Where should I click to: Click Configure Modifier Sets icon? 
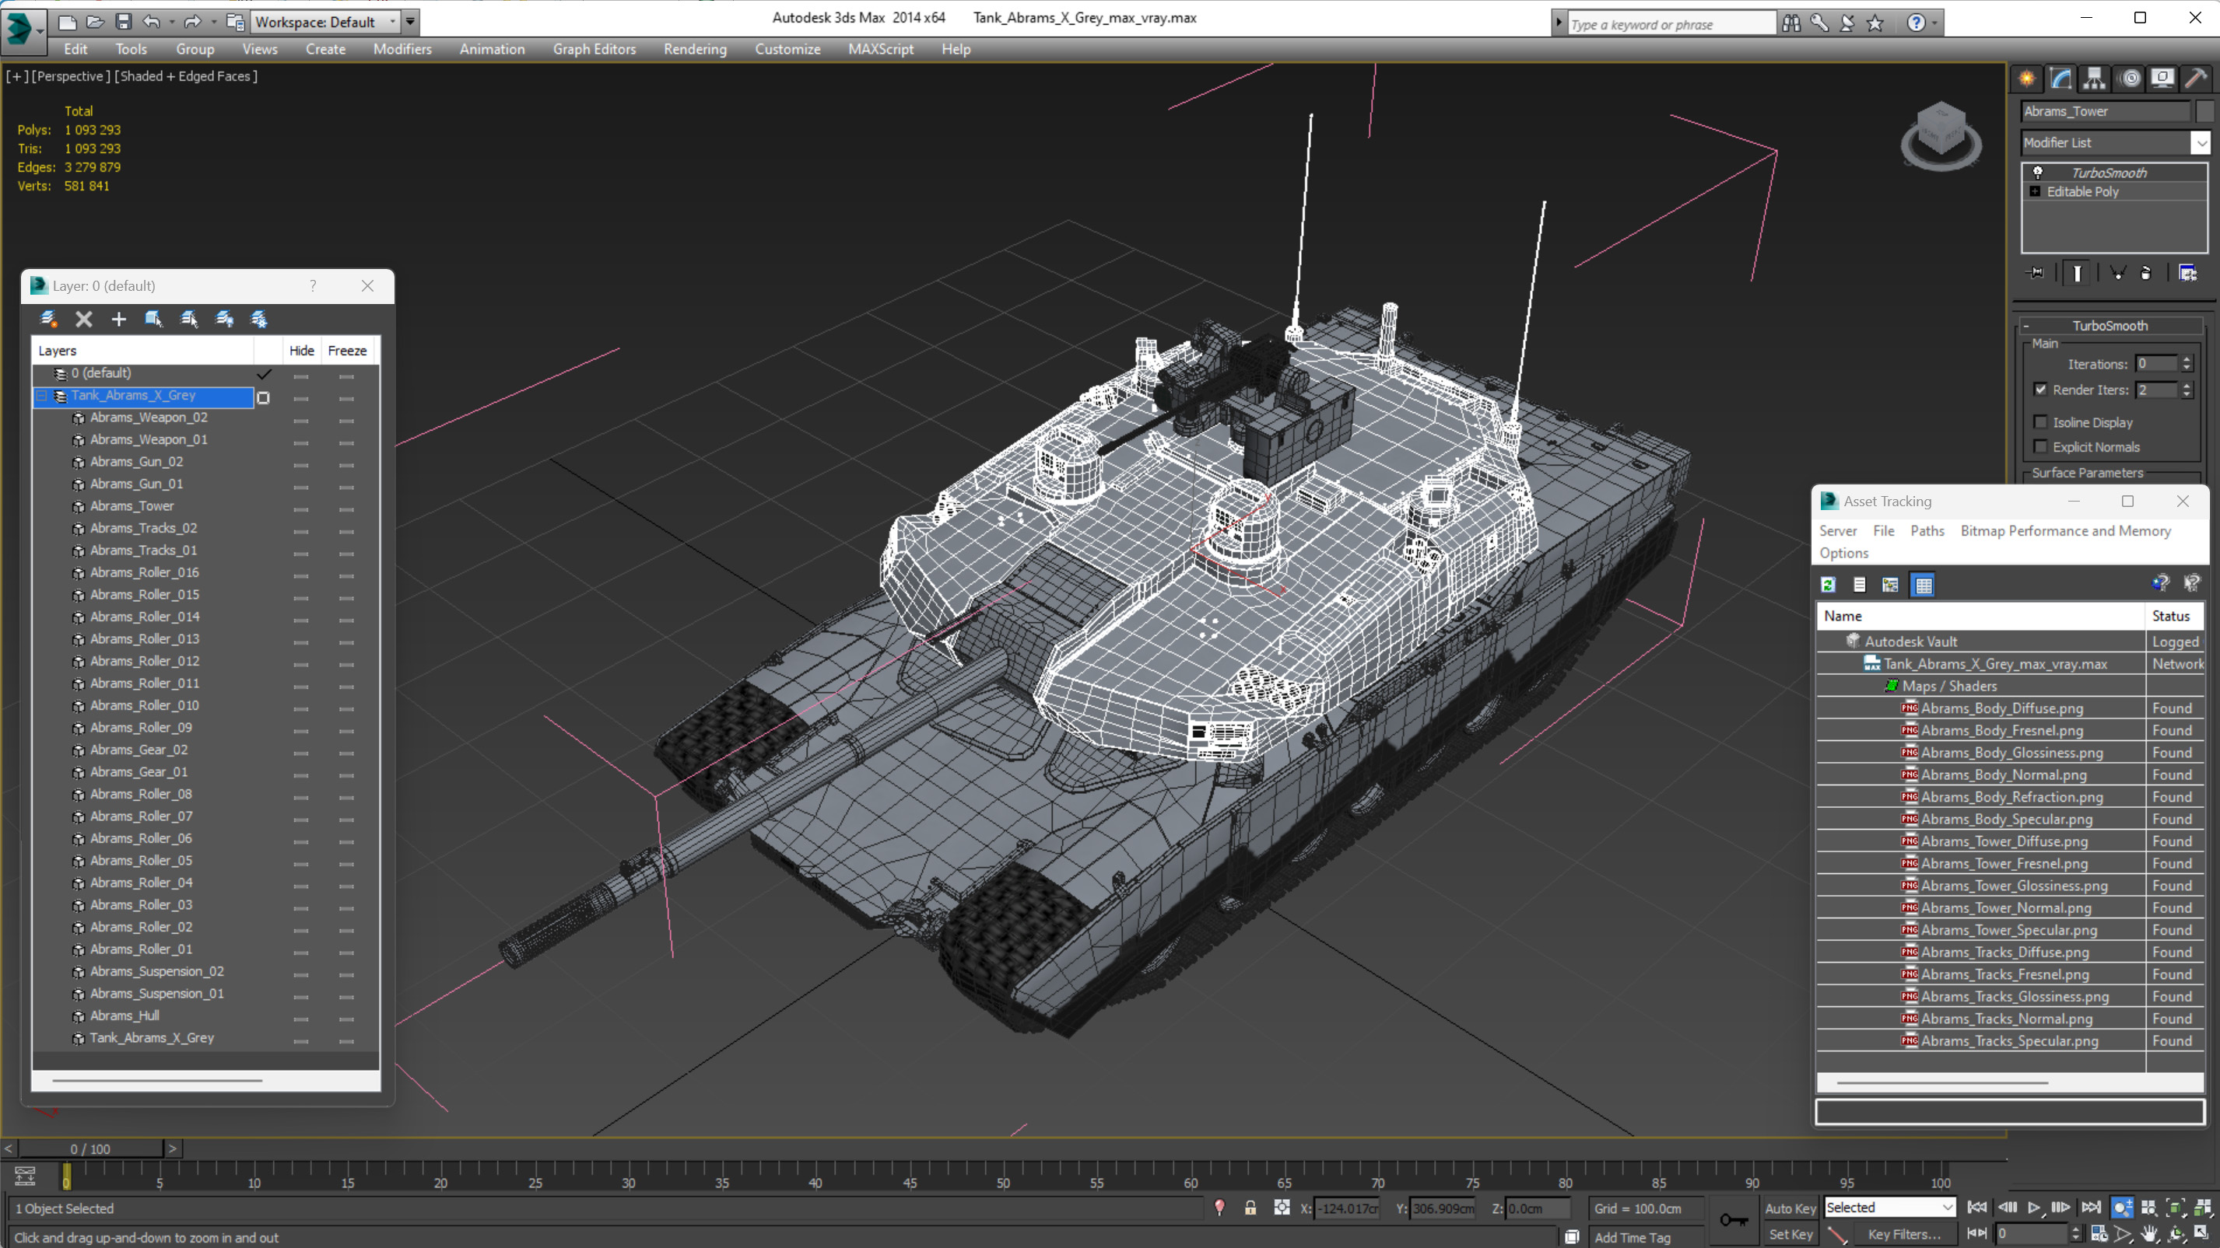click(x=2187, y=273)
